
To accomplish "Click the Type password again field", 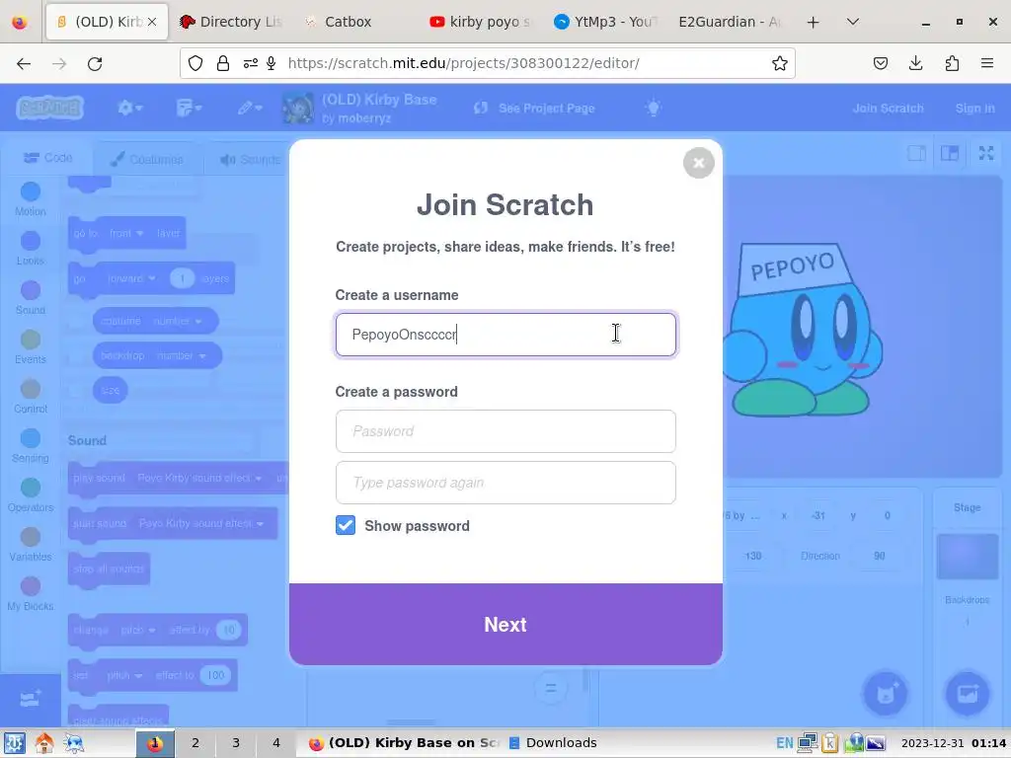I will click(505, 482).
